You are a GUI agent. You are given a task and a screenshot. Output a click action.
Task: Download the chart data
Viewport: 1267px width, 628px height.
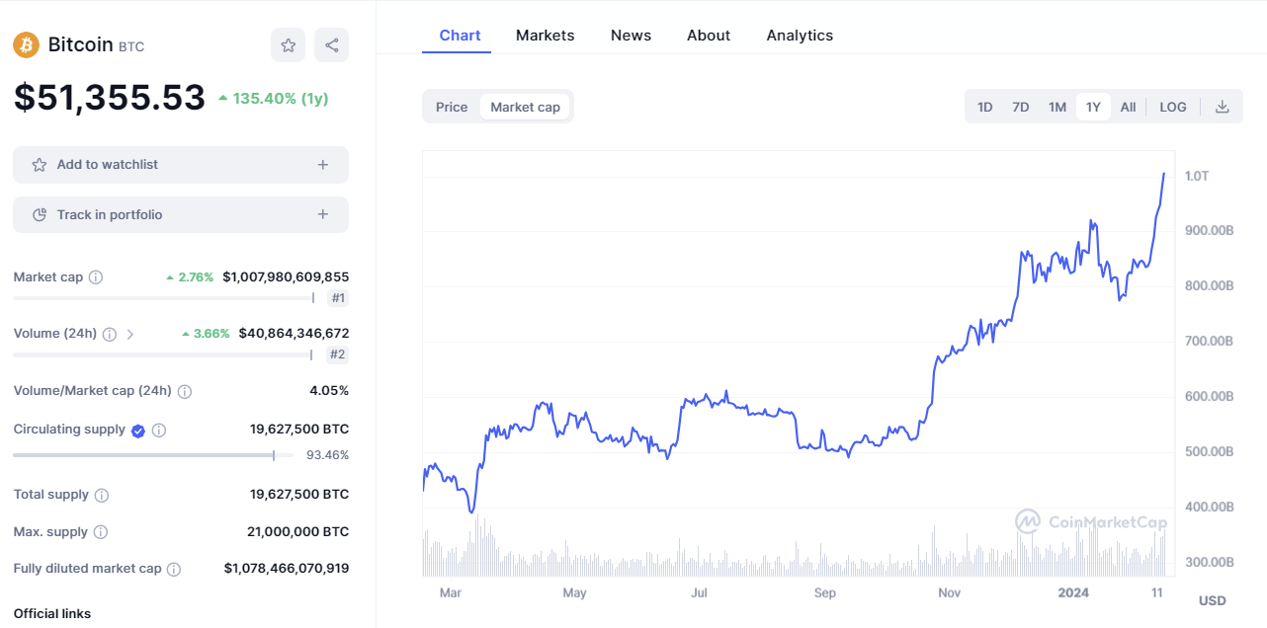click(1222, 107)
